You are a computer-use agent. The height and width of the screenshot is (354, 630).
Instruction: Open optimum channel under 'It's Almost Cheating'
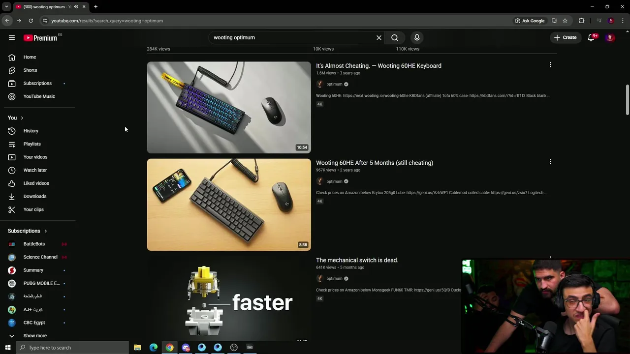pyautogui.click(x=334, y=84)
